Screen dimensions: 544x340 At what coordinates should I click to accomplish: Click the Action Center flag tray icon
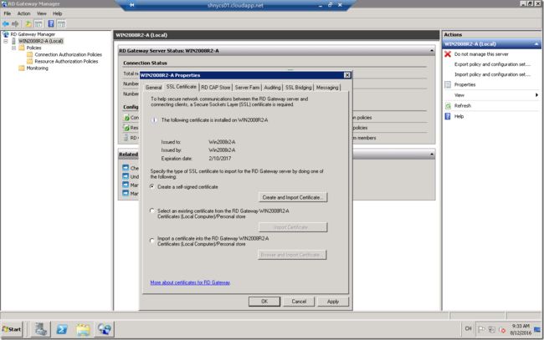[481, 329]
